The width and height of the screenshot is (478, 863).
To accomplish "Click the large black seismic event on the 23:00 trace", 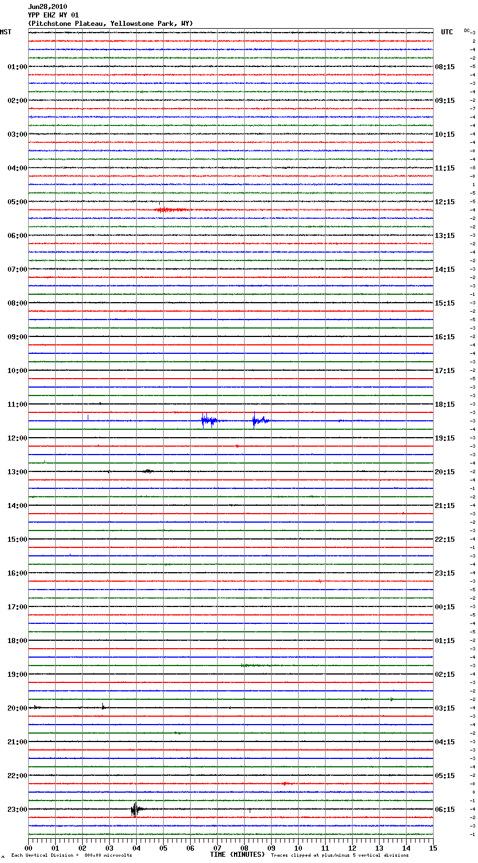I will pos(135,809).
